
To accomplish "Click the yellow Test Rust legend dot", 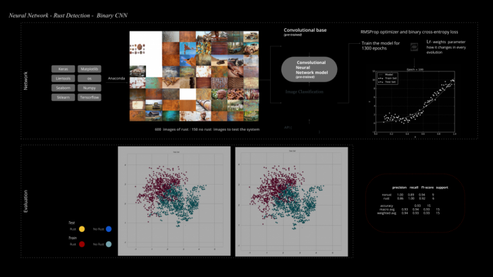I will point(82,229).
